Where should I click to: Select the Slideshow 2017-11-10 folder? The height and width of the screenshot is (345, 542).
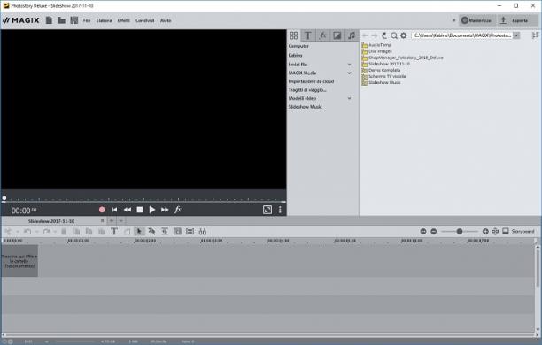click(386, 64)
